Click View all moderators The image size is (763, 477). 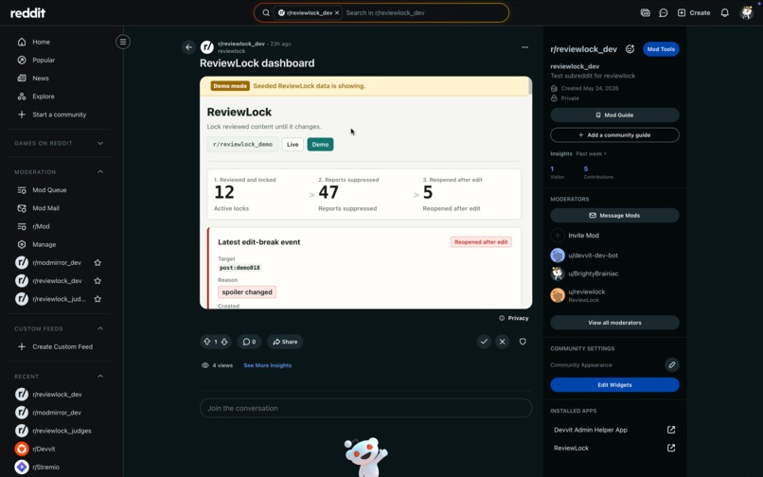614,323
